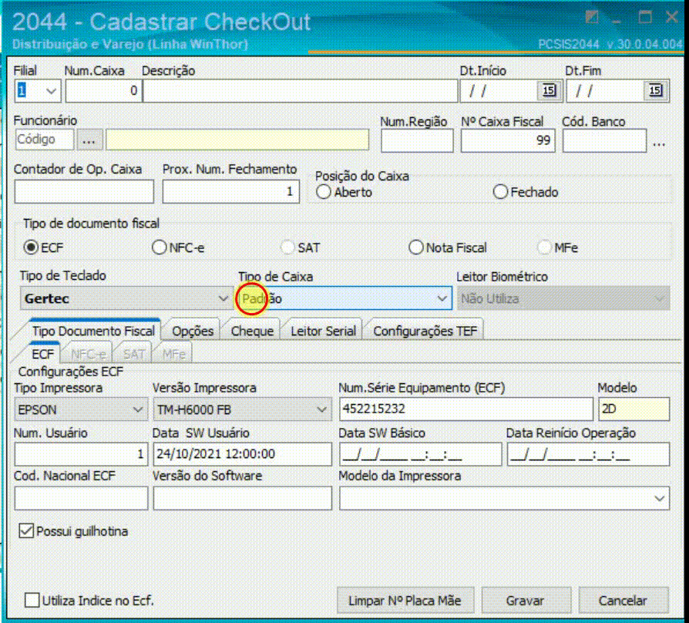
Task: Select the SAT sub-tab
Action: tap(133, 354)
